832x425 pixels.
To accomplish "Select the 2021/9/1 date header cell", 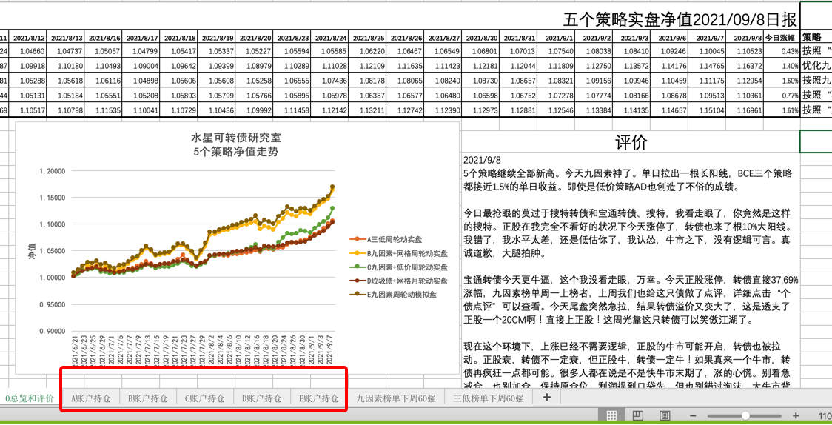I will [557, 39].
